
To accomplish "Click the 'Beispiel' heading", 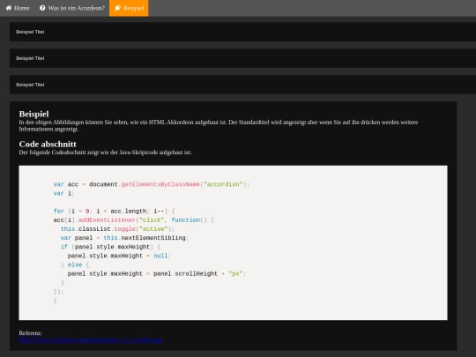I will coord(34,114).
